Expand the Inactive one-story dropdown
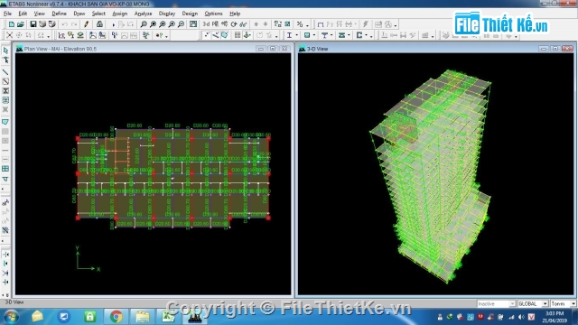Image resolution: width=578 pixels, height=325 pixels. (x=496, y=303)
